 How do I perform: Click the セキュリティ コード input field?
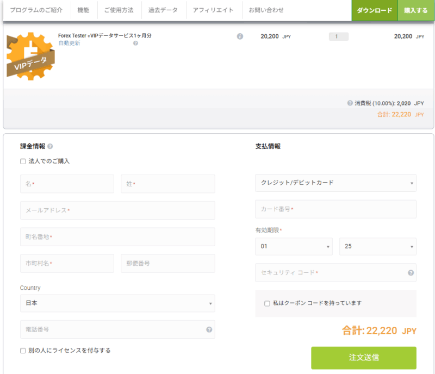tap(335, 273)
